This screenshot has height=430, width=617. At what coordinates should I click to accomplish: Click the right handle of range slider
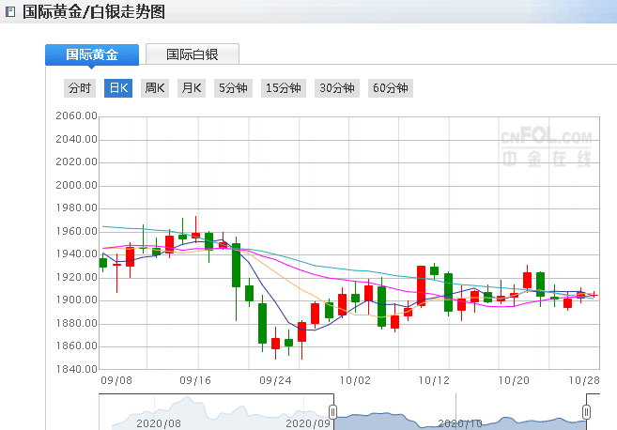[x=587, y=412]
